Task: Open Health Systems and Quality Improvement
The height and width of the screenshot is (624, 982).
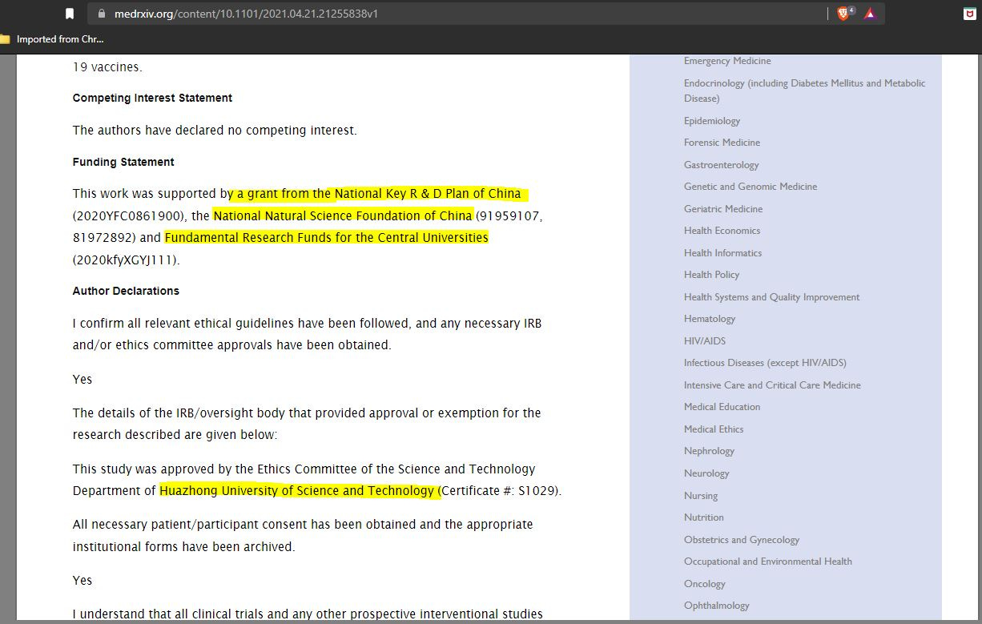Action: (771, 297)
